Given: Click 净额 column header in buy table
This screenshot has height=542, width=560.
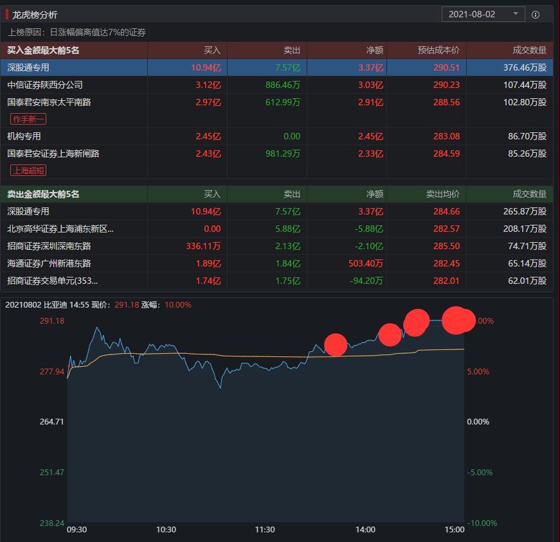Looking at the screenshot, I should pyautogui.click(x=375, y=50).
